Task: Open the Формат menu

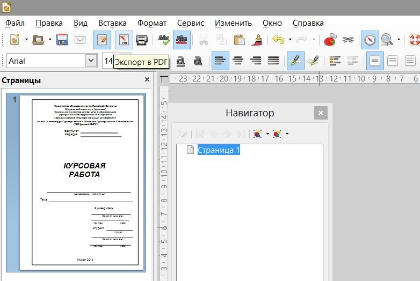Action: [152, 23]
